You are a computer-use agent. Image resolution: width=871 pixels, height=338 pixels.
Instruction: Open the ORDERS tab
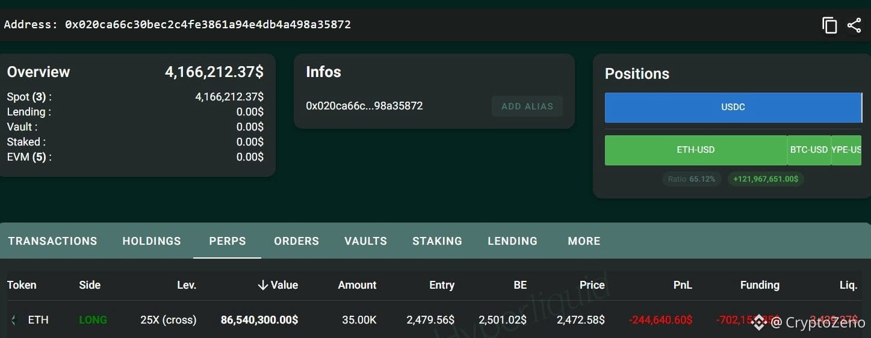point(296,241)
